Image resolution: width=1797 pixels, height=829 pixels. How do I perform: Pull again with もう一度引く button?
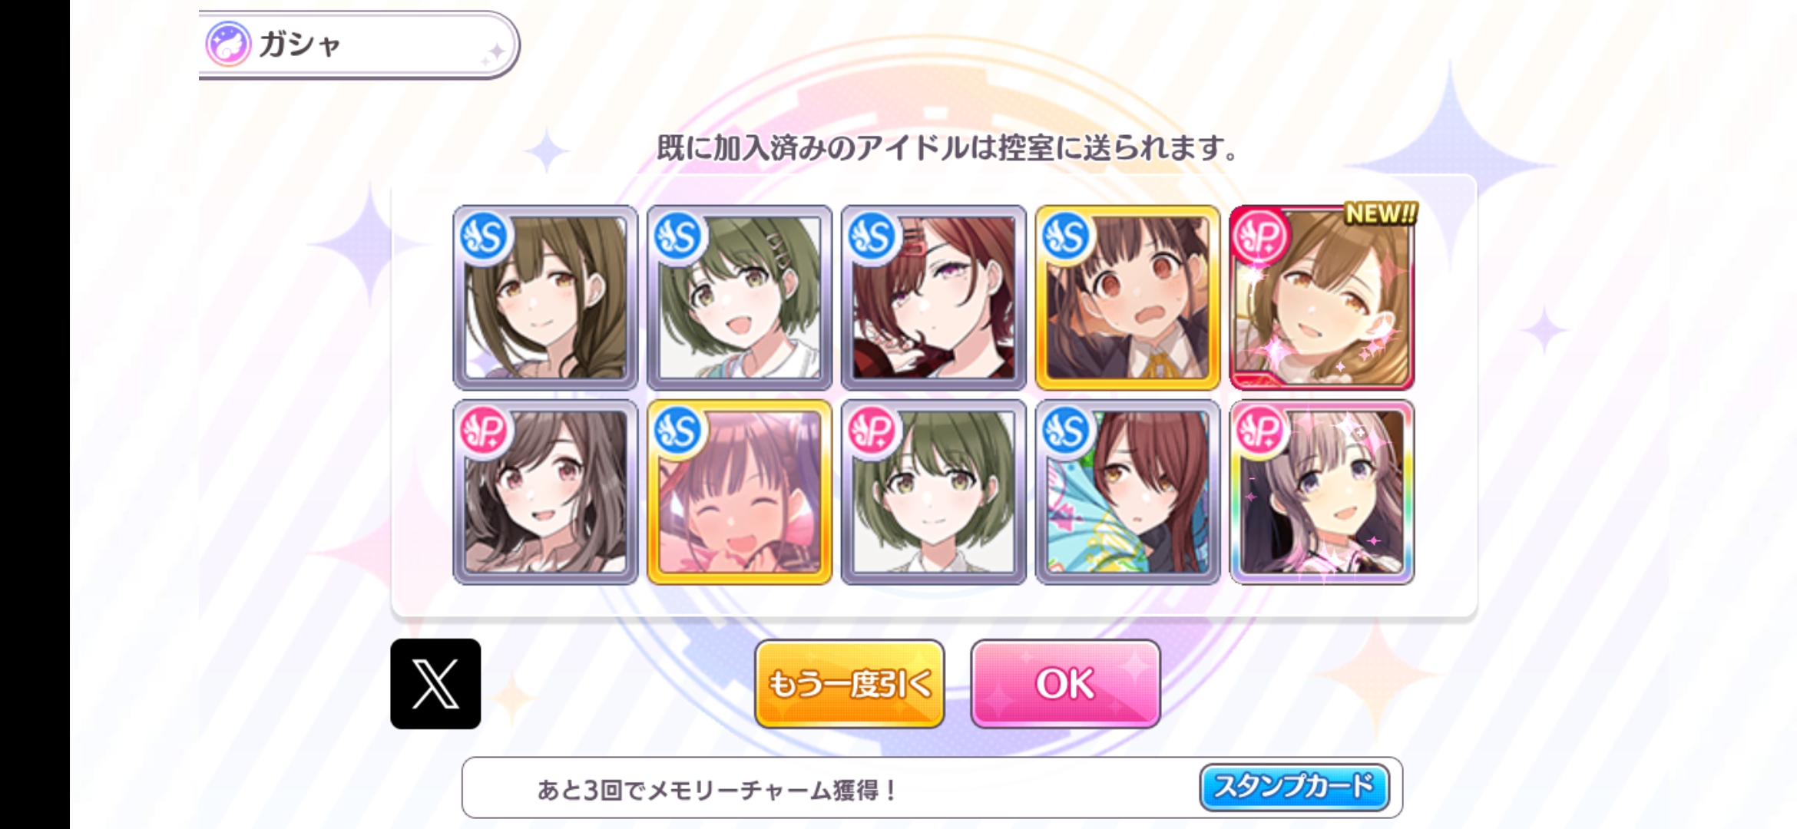click(x=849, y=683)
